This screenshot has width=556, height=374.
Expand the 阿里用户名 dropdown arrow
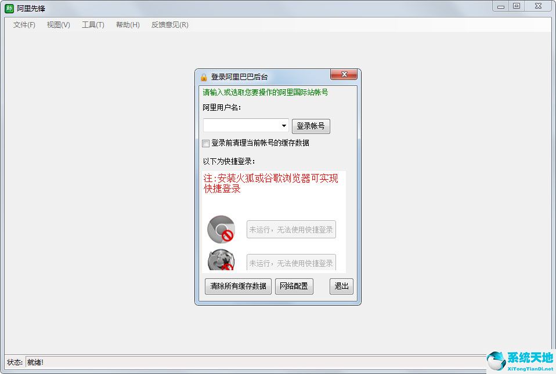[284, 126]
